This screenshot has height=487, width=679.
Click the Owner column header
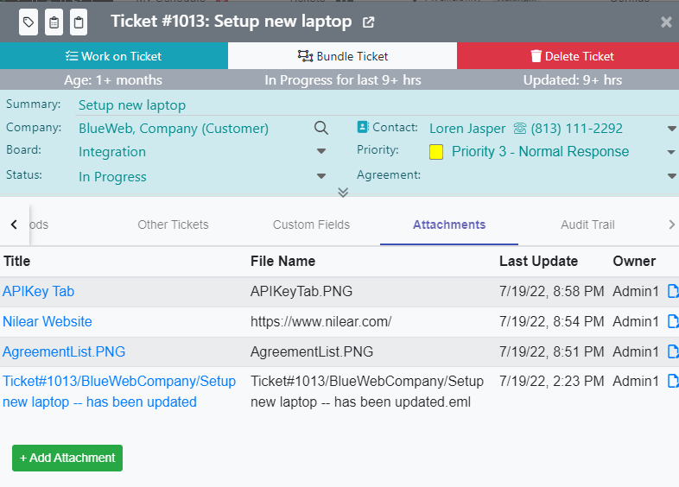click(x=634, y=261)
